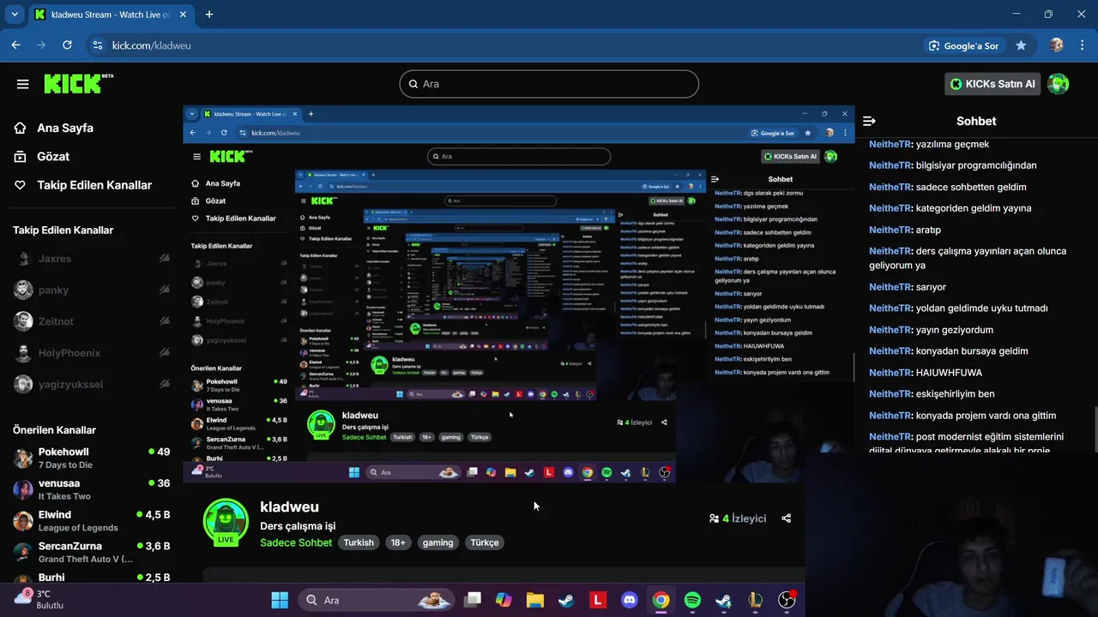The width and height of the screenshot is (1098, 617).
Task: Collapse the Sohbet chat panel icon
Action: (869, 122)
